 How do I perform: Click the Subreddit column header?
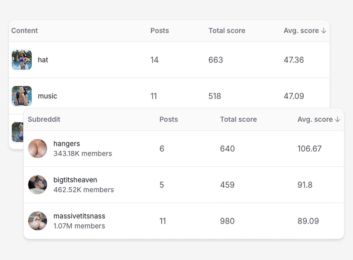pos(44,120)
